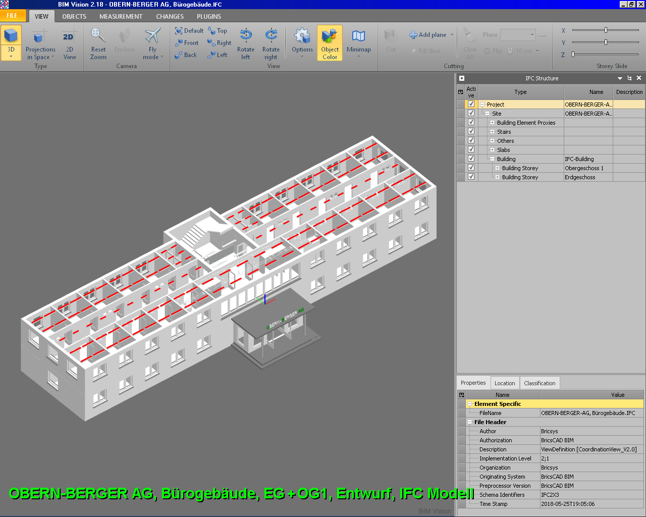Set camera to Back view
This screenshot has width=646, height=517.
tap(186, 55)
